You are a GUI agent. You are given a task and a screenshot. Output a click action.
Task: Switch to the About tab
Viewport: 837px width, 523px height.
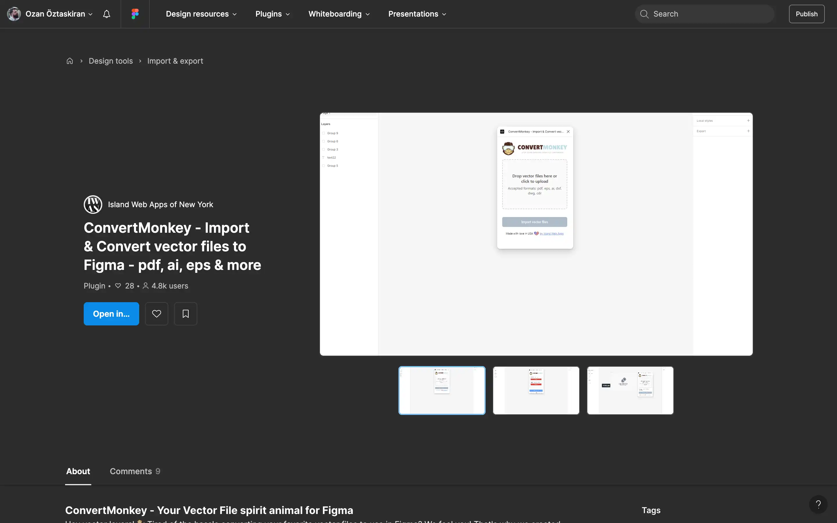pos(78,471)
